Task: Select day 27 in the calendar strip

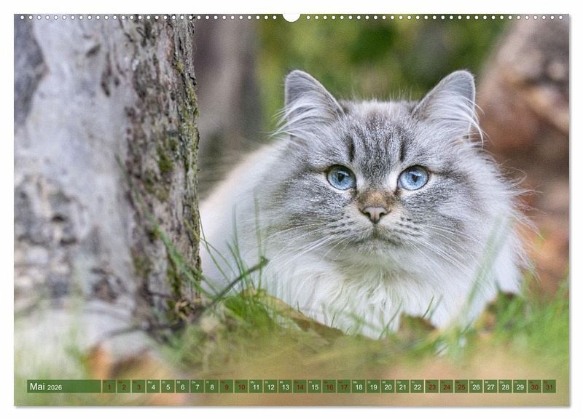Action: pos(490,387)
